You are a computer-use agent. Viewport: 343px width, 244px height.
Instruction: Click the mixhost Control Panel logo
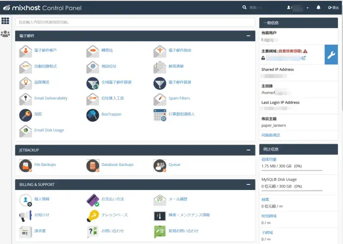click(x=42, y=8)
